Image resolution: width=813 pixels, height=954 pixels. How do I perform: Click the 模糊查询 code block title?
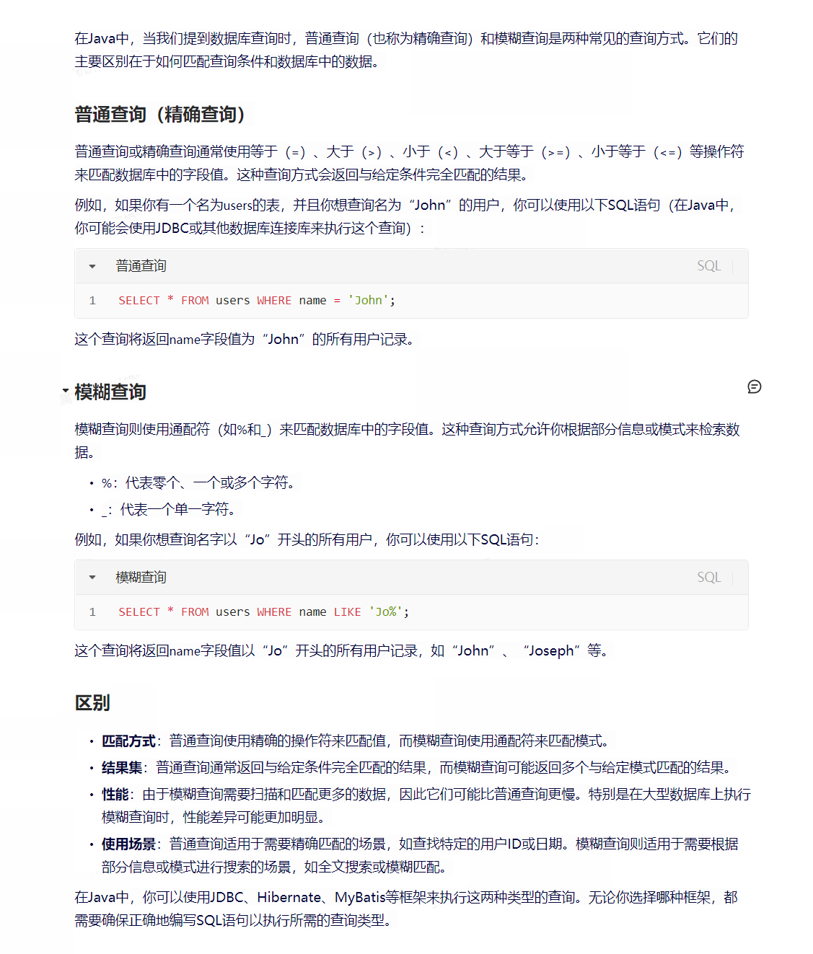(x=141, y=578)
